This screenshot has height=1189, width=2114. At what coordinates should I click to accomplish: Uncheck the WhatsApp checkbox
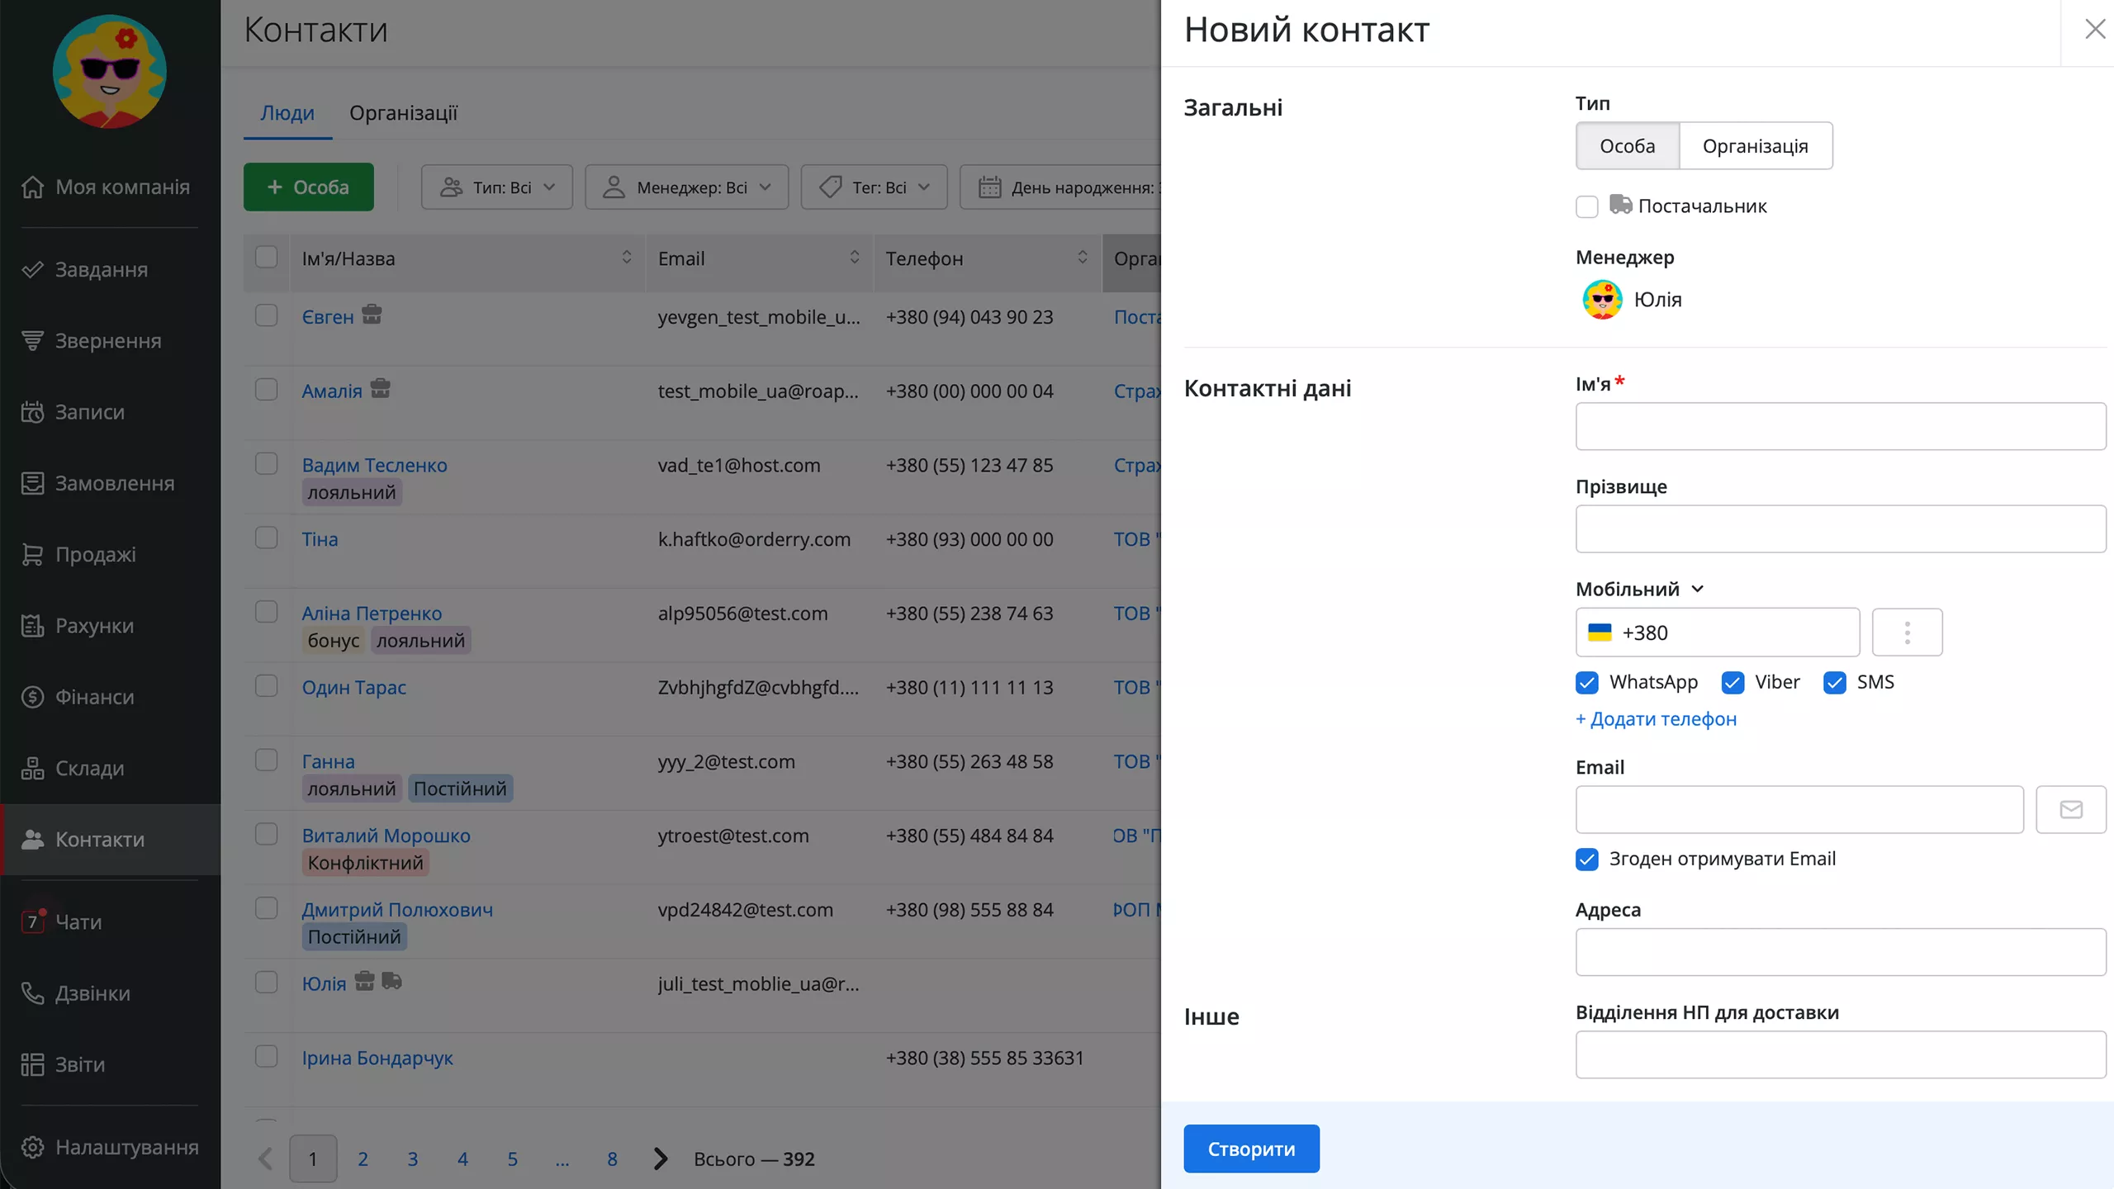pyautogui.click(x=1586, y=683)
